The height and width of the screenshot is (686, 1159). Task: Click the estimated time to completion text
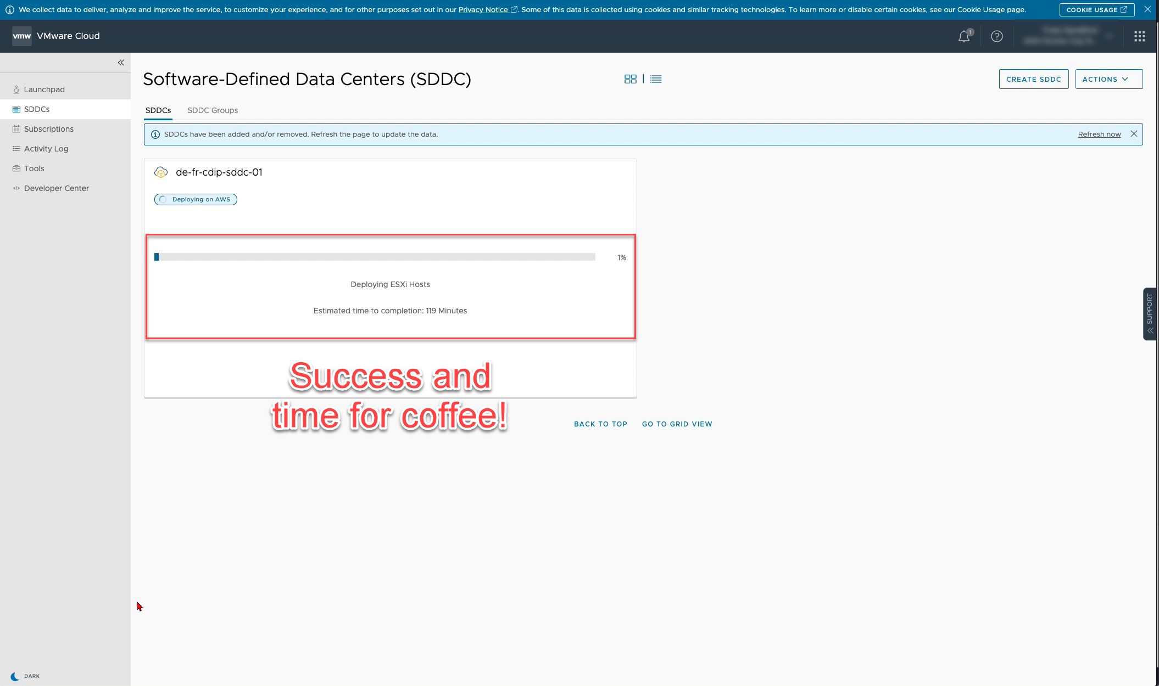[x=390, y=311]
